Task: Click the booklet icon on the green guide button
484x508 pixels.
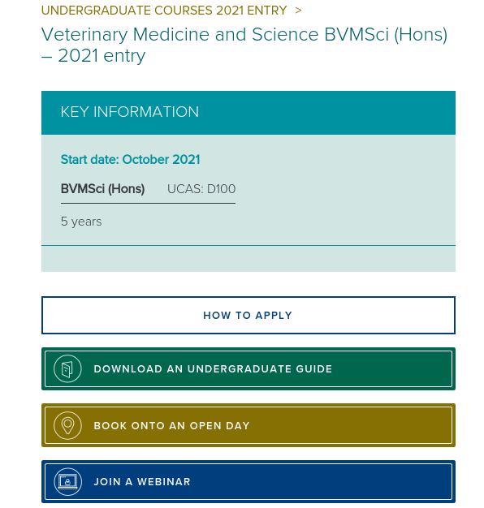Action: [x=67, y=368]
